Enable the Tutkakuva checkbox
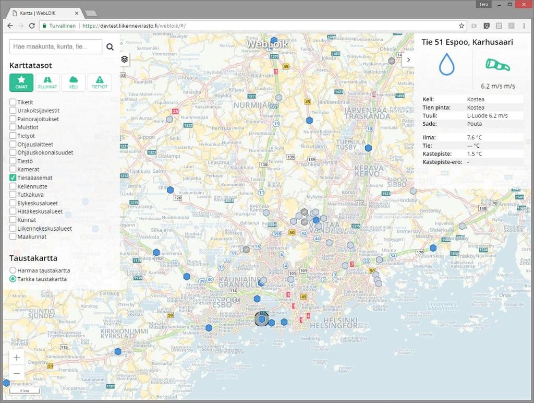 click(x=13, y=194)
